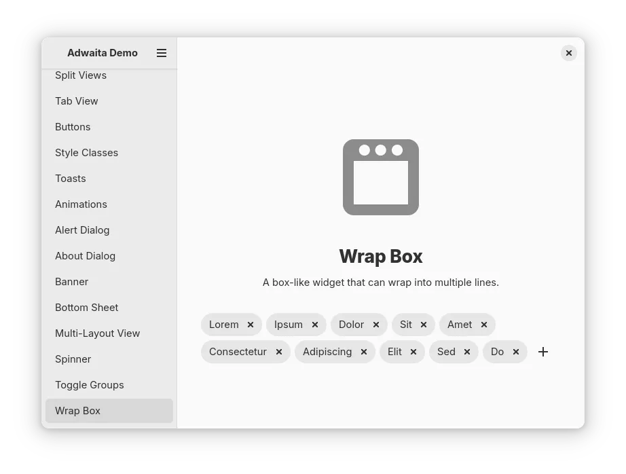Switch to the Tab View page
This screenshot has height=474, width=626.
pyautogui.click(x=77, y=101)
